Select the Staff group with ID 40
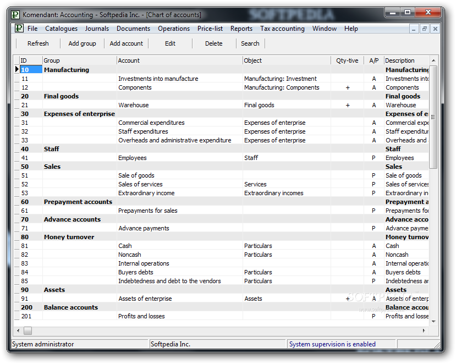This screenshot has height=364, width=456. point(221,149)
